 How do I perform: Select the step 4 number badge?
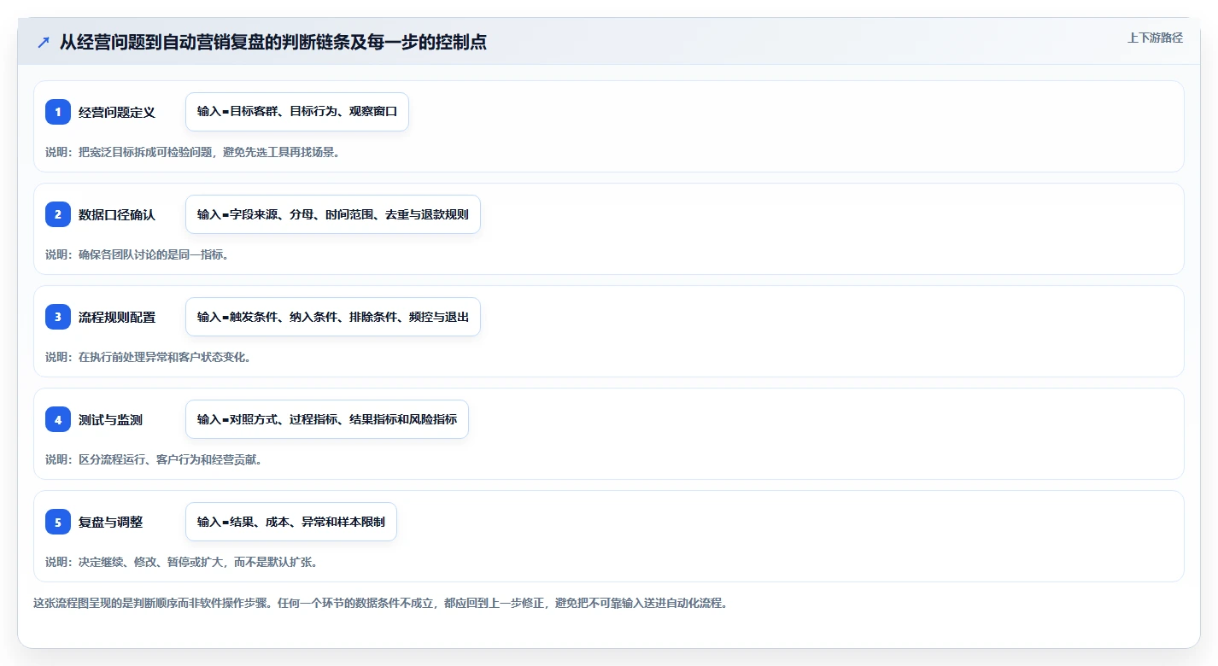pyautogui.click(x=58, y=419)
